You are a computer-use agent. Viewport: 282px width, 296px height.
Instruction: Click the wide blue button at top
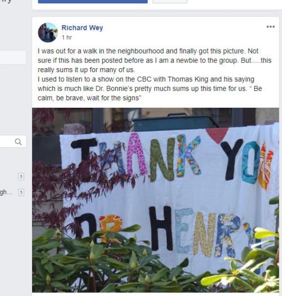click(x=92, y=2)
